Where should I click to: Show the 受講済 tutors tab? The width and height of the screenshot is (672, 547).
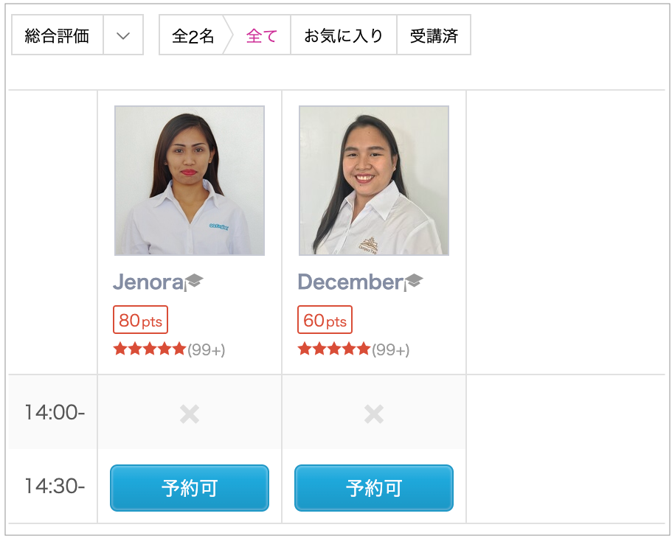point(434,36)
